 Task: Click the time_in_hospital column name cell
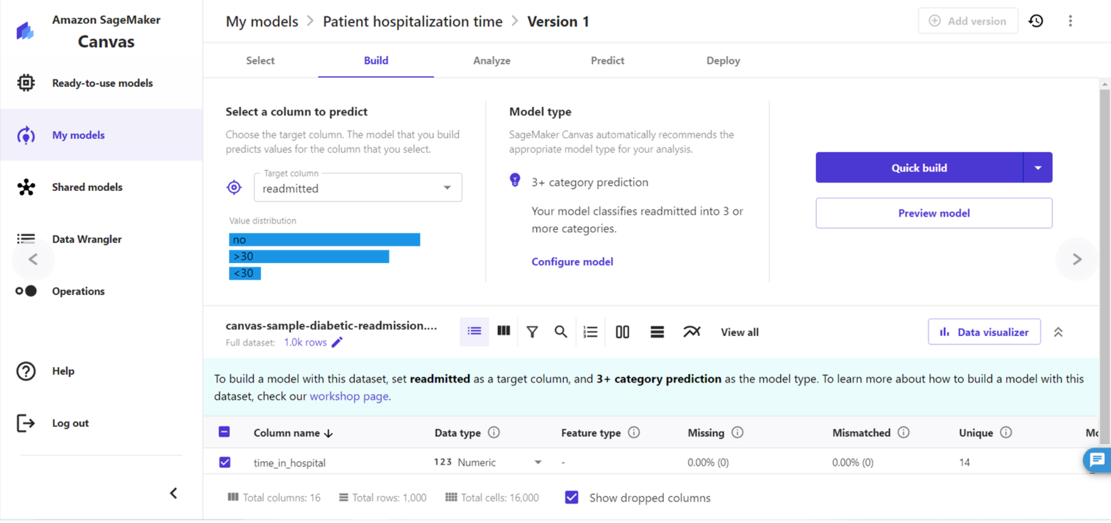point(289,462)
